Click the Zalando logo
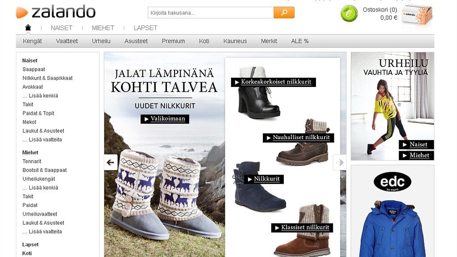The image size is (457, 257). click(x=56, y=12)
